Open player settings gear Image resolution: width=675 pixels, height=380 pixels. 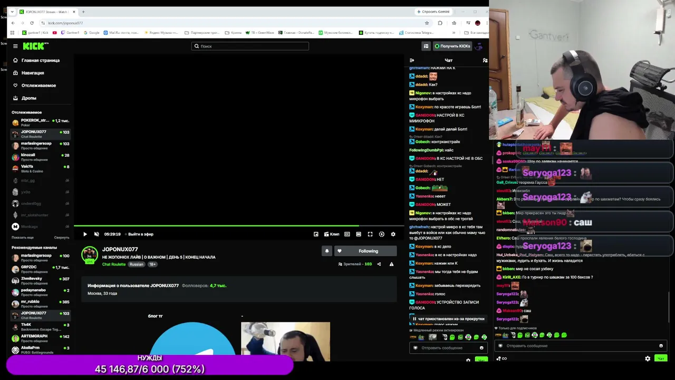click(393, 234)
